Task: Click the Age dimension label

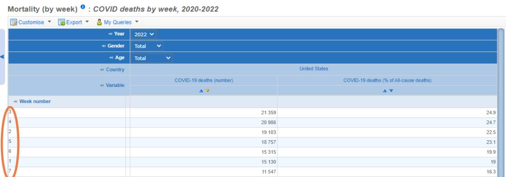Action: (x=120, y=58)
